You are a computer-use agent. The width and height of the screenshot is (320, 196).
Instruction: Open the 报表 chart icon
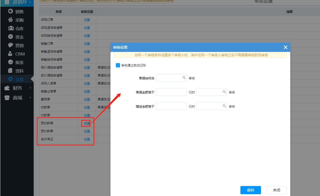[x=11, y=62]
